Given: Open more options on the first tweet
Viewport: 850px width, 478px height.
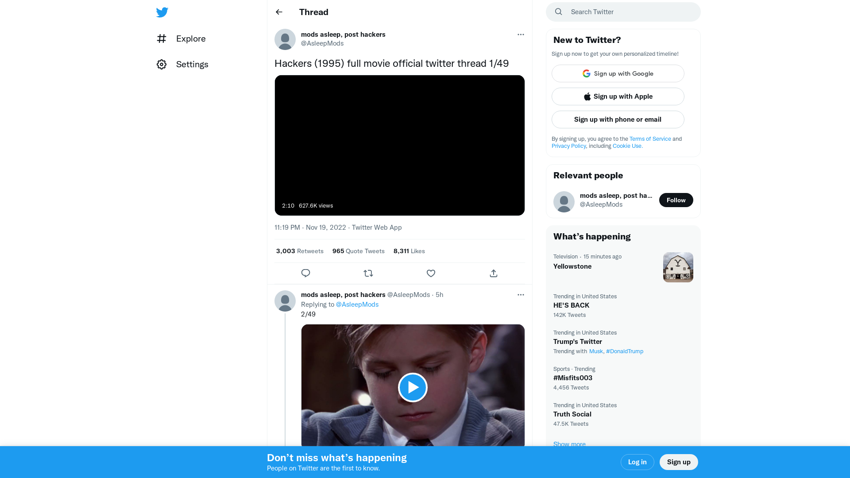Looking at the screenshot, I should pyautogui.click(x=521, y=35).
